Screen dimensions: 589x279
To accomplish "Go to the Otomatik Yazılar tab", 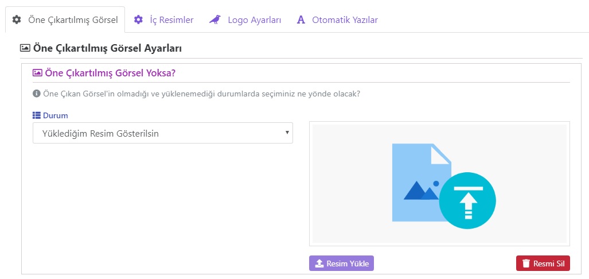I will tap(345, 20).
